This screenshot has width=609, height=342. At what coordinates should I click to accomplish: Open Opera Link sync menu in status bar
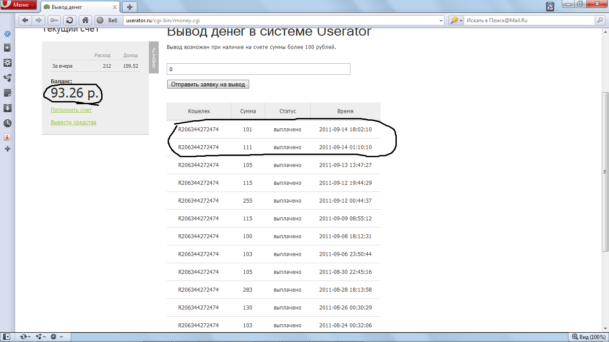pos(25,337)
